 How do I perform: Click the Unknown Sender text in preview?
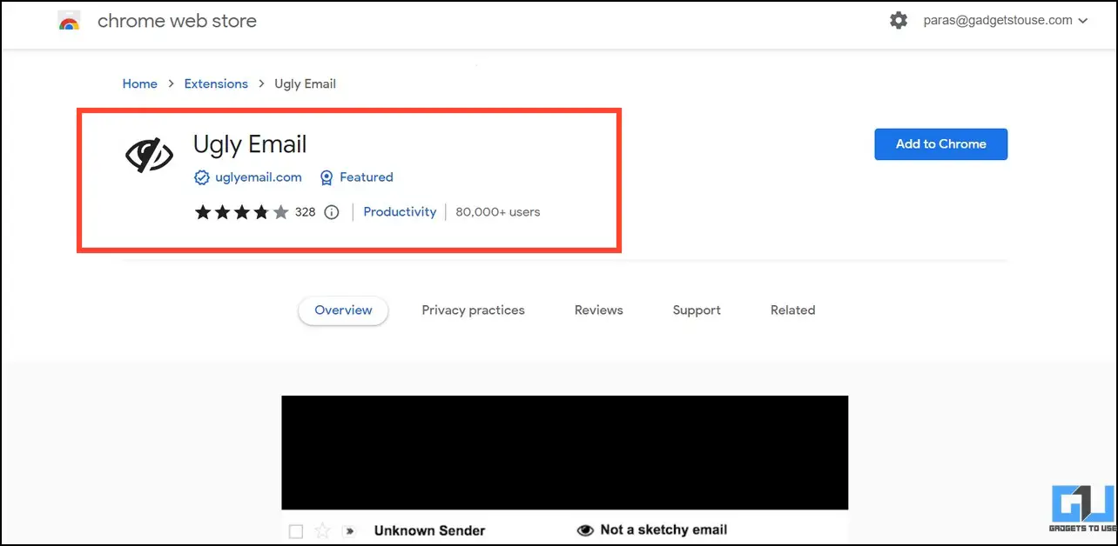[x=429, y=530]
